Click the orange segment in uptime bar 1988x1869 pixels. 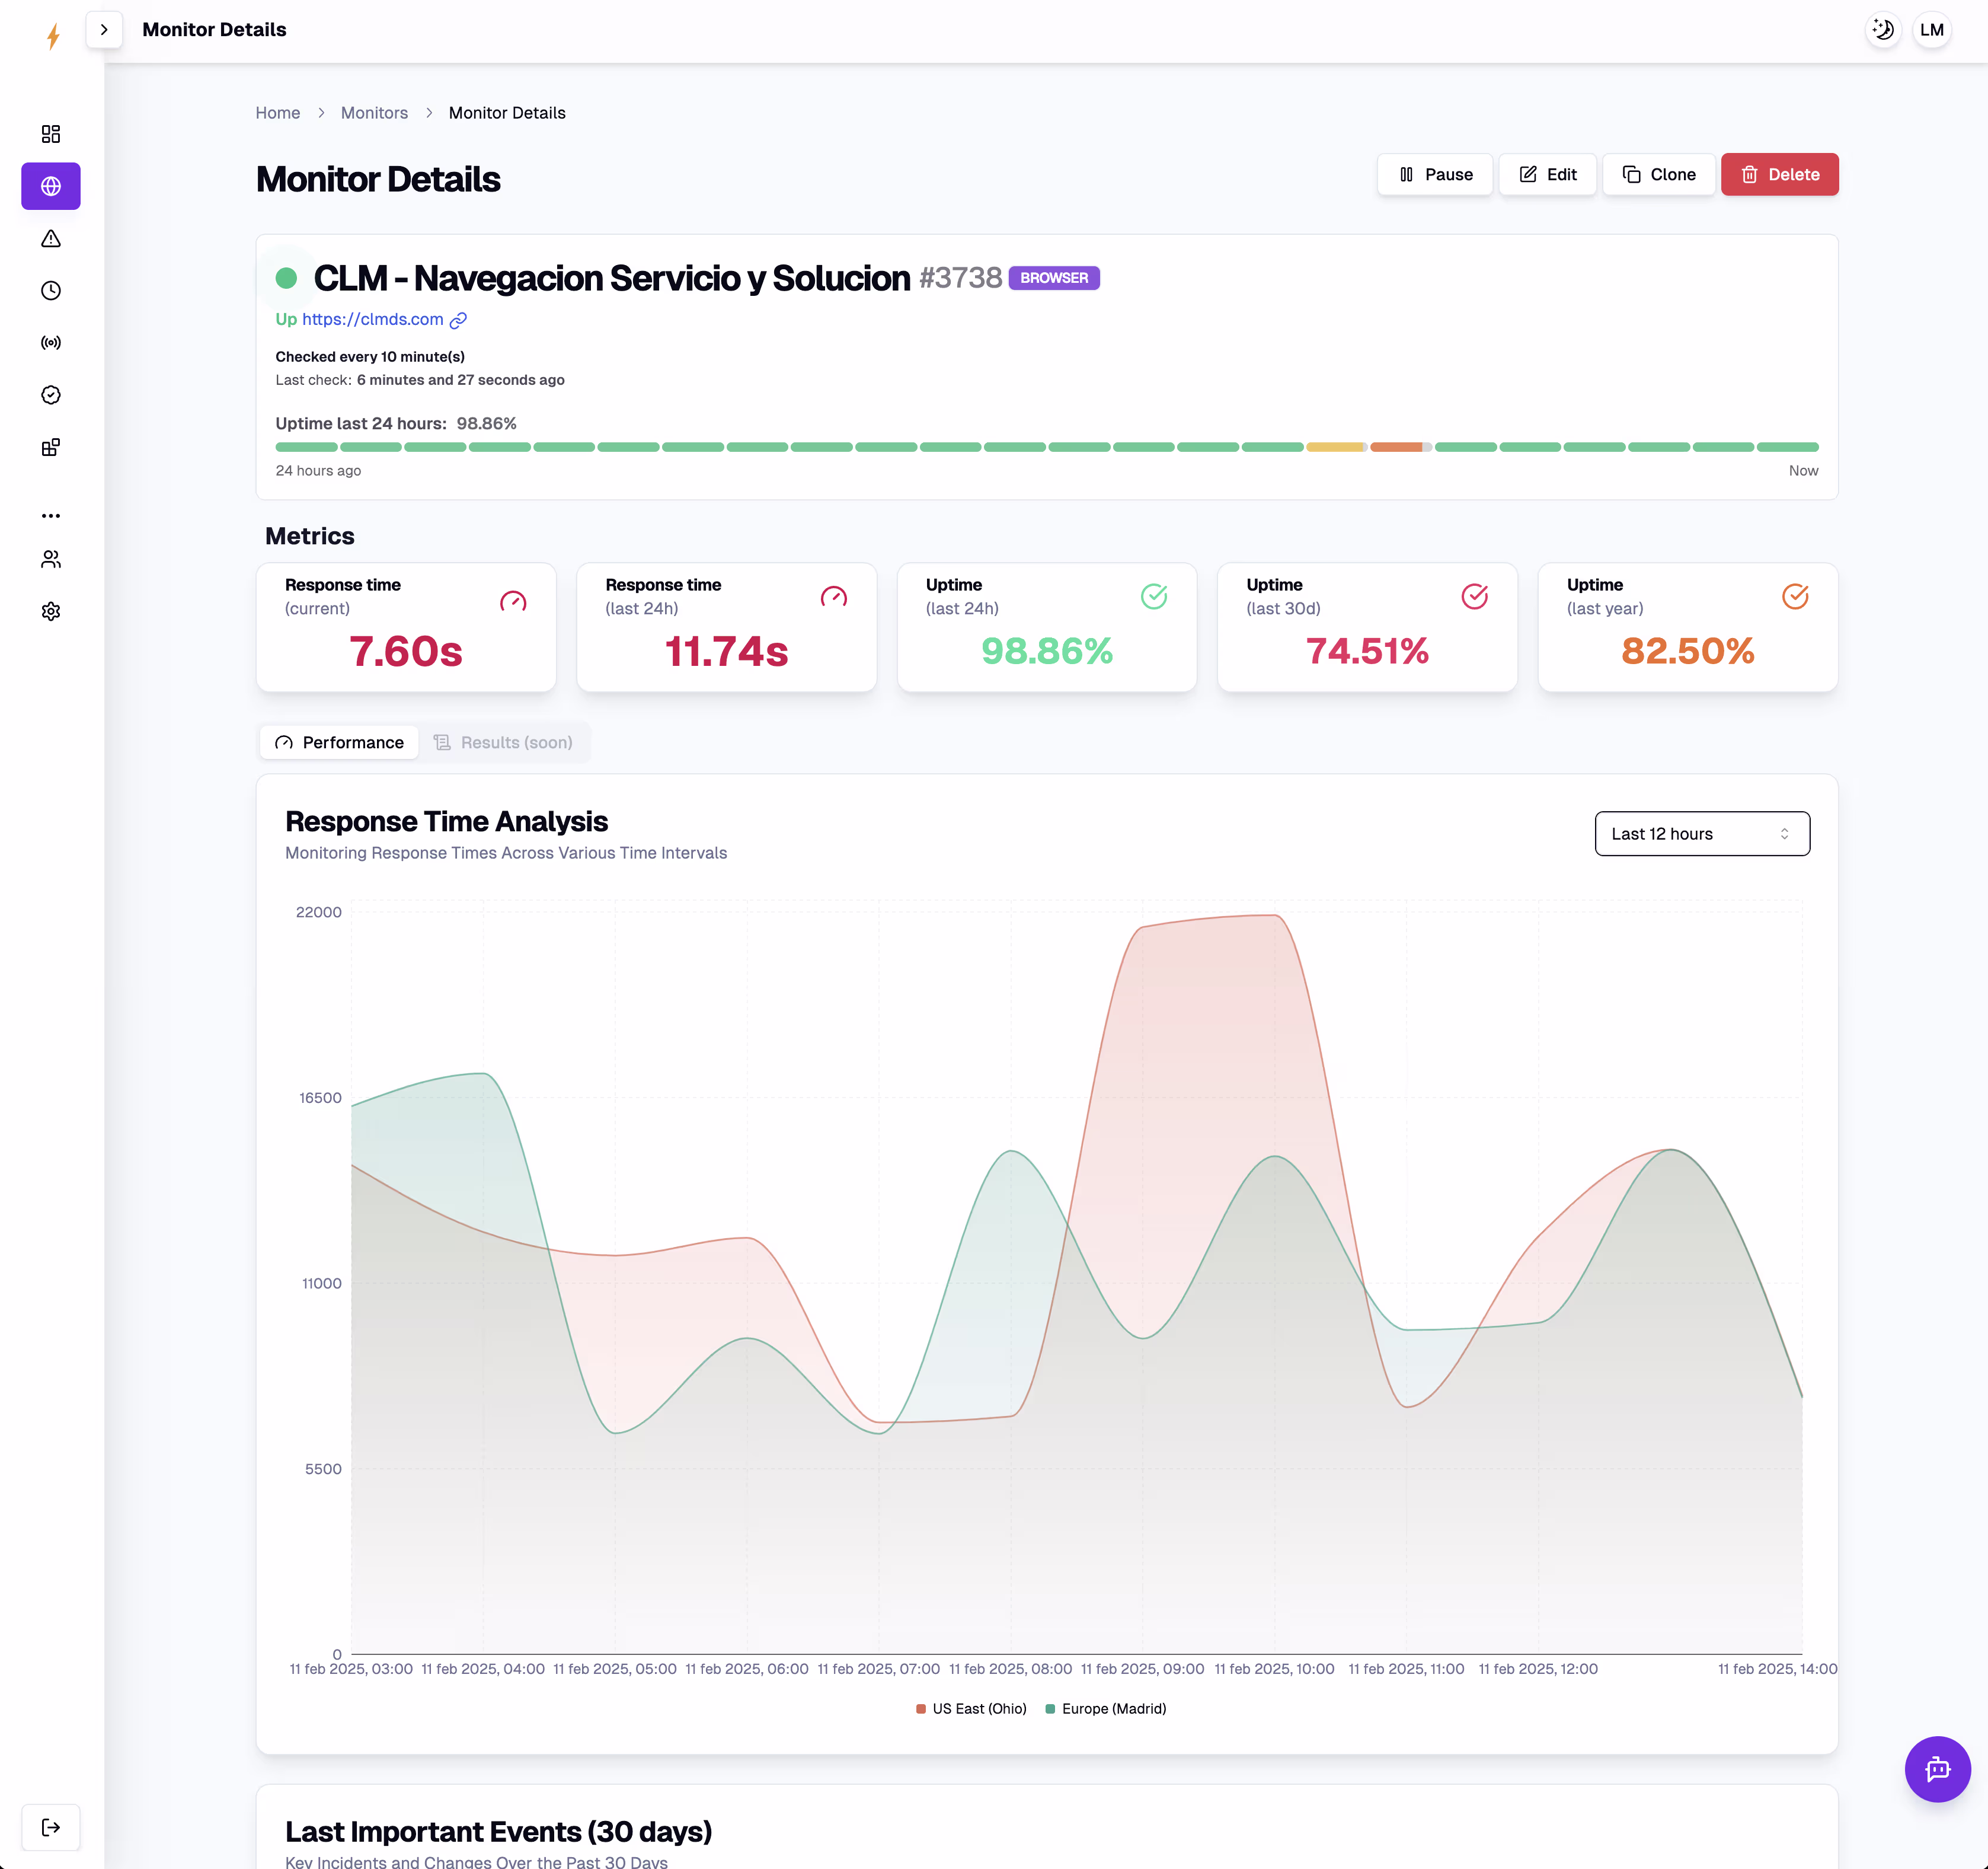coord(1395,447)
